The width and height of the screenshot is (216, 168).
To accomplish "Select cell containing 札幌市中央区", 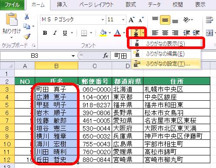I will point(176,89).
